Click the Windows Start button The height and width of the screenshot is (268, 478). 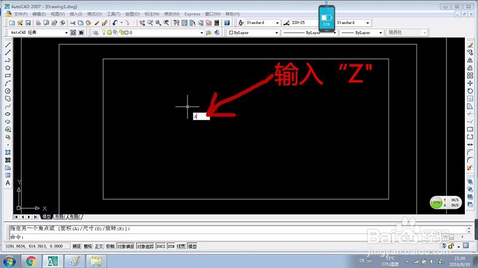9,261
